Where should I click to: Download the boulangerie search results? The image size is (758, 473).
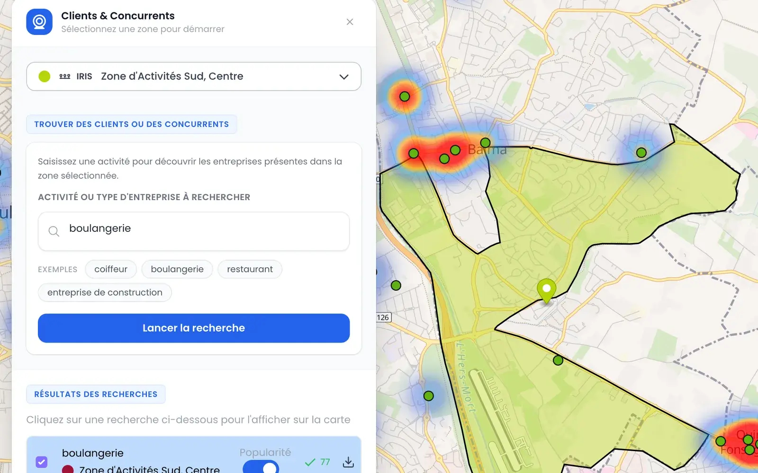(x=348, y=462)
